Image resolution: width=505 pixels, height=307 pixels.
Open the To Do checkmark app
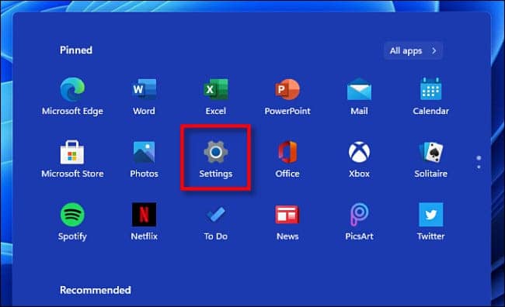pos(216,215)
